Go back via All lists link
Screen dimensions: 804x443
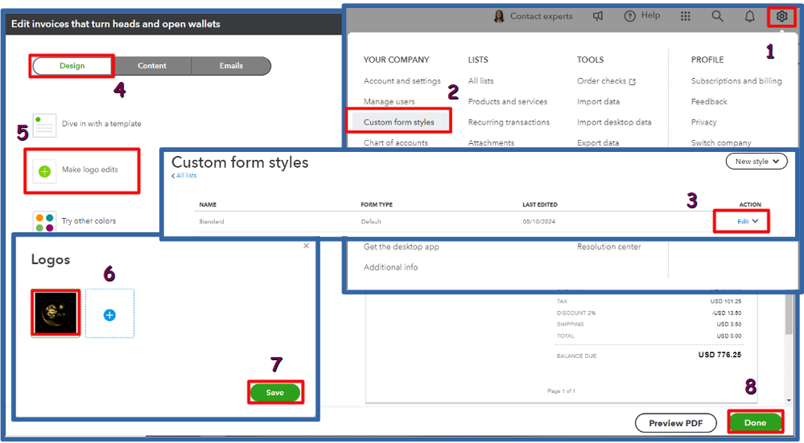[184, 175]
